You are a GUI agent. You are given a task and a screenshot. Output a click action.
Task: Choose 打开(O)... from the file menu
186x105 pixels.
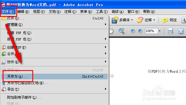(x=54, y=18)
